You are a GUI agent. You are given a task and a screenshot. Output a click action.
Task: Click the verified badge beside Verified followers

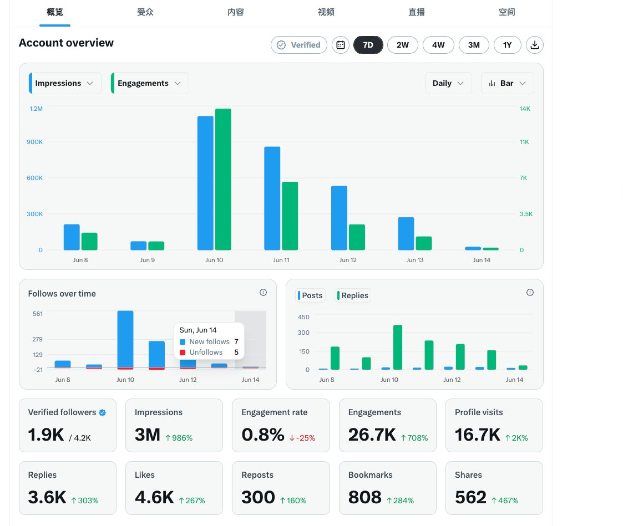pyautogui.click(x=103, y=412)
